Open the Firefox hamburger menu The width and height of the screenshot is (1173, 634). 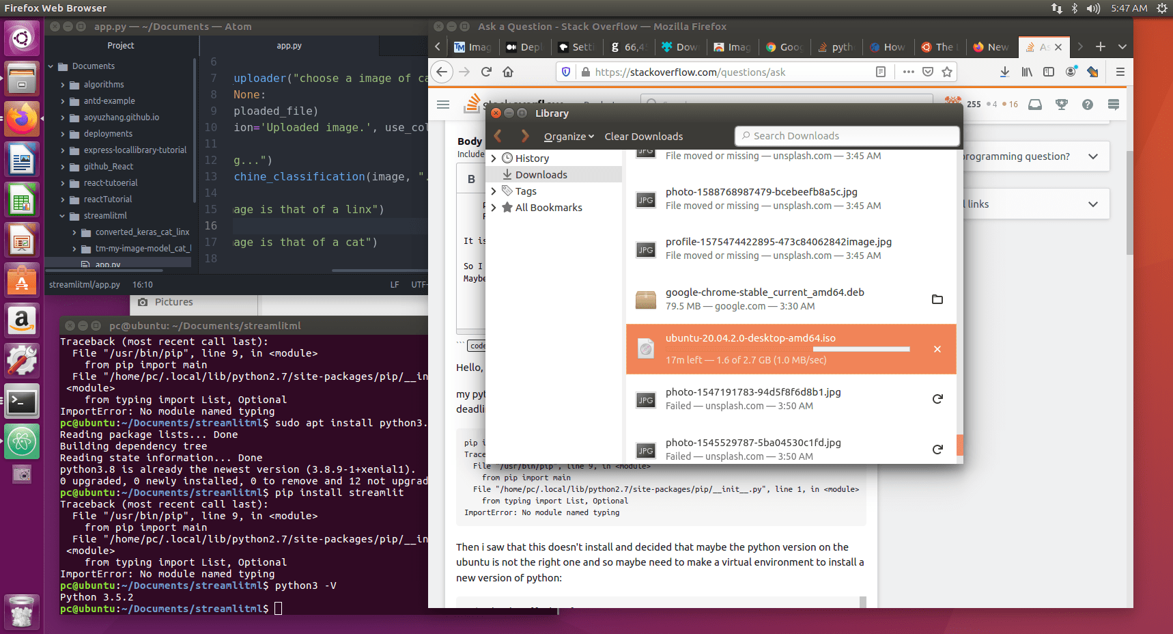tap(1120, 72)
